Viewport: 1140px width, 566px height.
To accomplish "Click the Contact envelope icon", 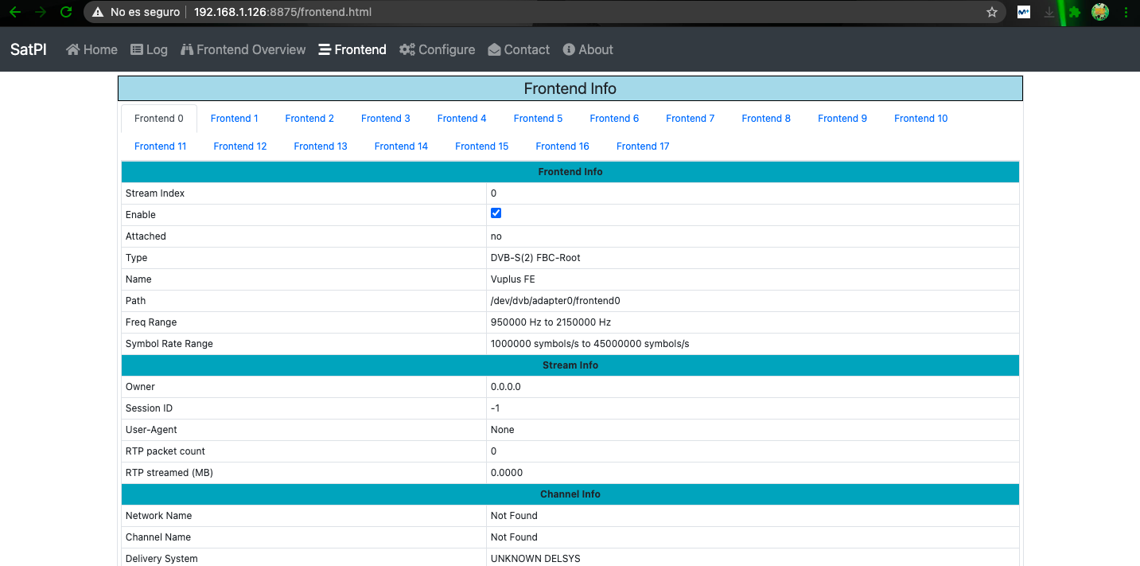I will [x=494, y=49].
